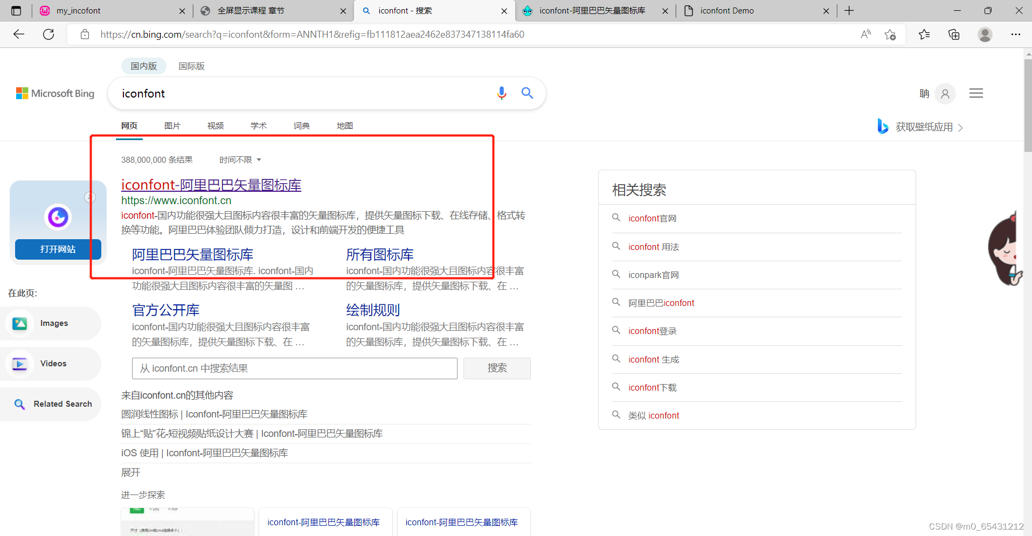The width and height of the screenshot is (1032, 536).
Task: Close the my_incofont tab
Action: click(x=182, y=11)
